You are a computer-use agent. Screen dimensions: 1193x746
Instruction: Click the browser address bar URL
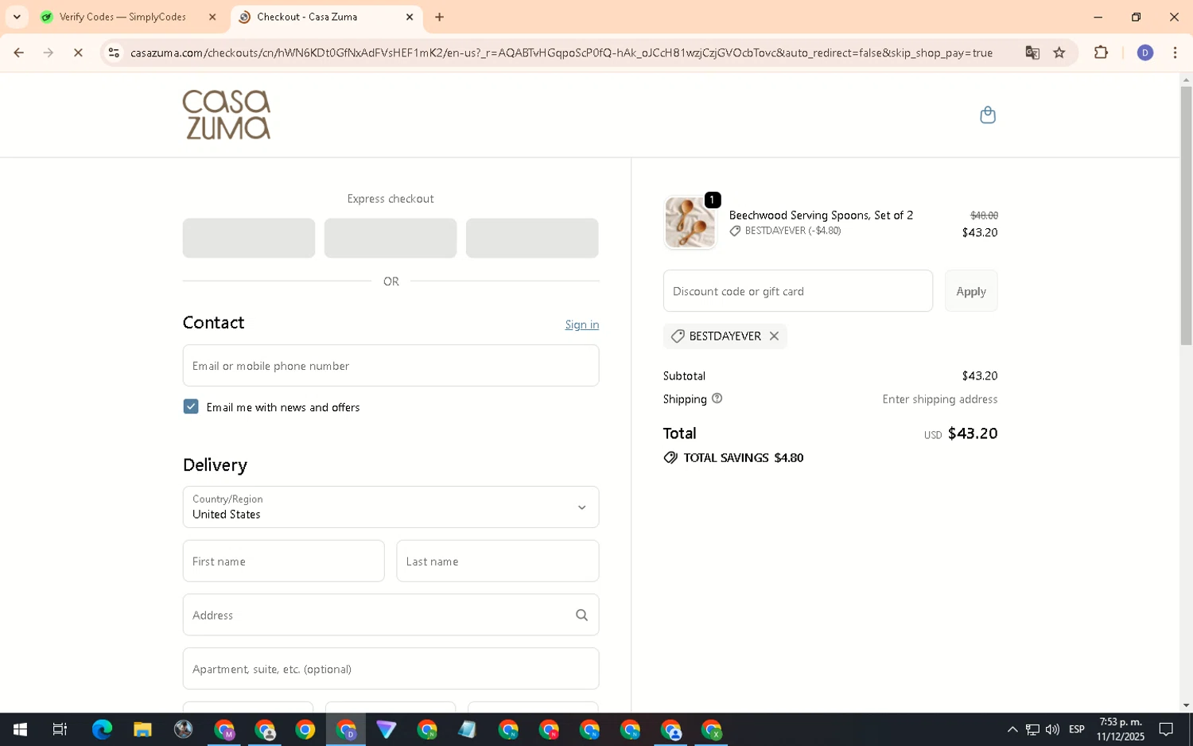[x=562, y=52]
